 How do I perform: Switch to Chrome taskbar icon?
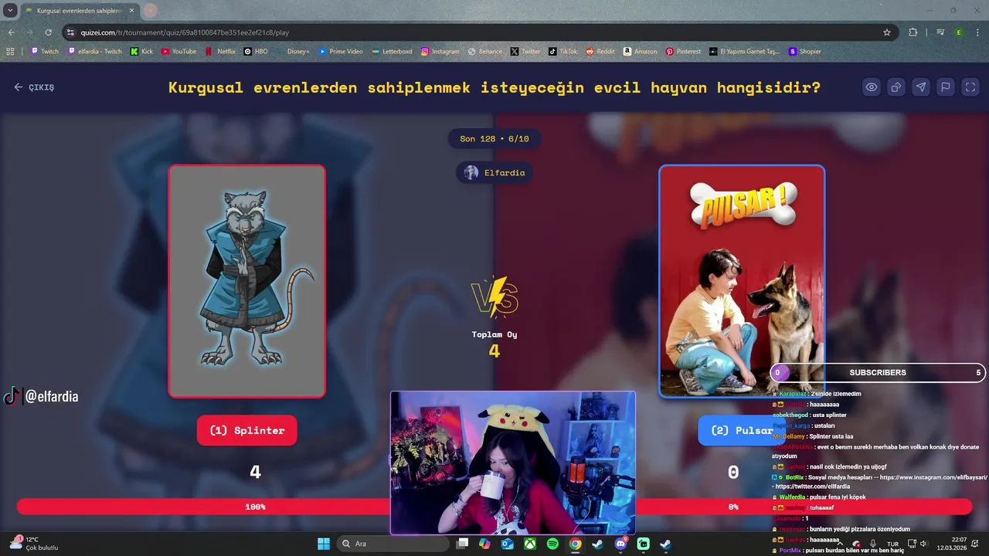point(575,544)
